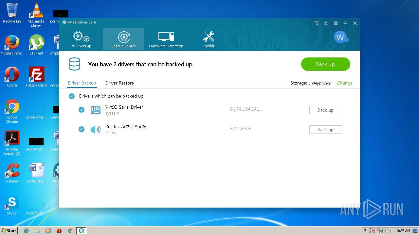419x235 pixels.
Task: Open the Recycle Bin desktop icon
Action: (12, 13)
